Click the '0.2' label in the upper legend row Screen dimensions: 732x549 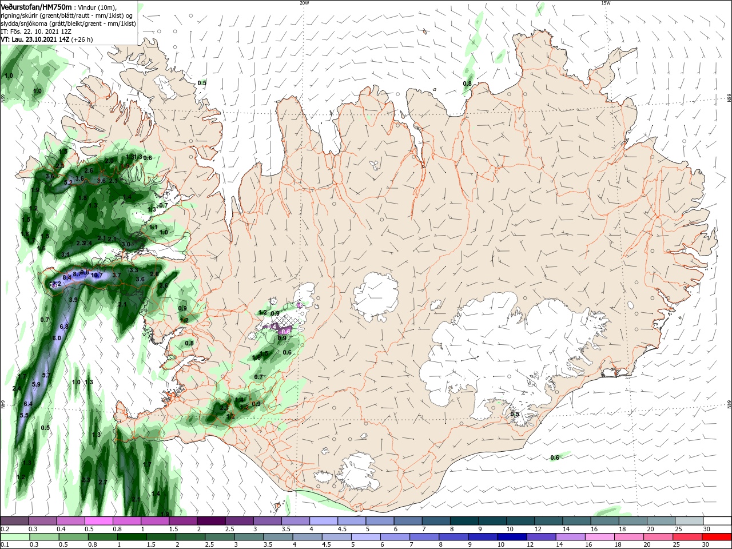click(x=5, y=529)
